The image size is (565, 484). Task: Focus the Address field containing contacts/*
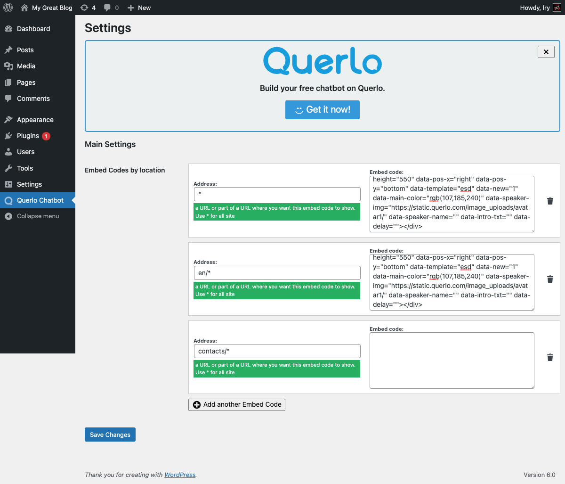pos(277,351)
